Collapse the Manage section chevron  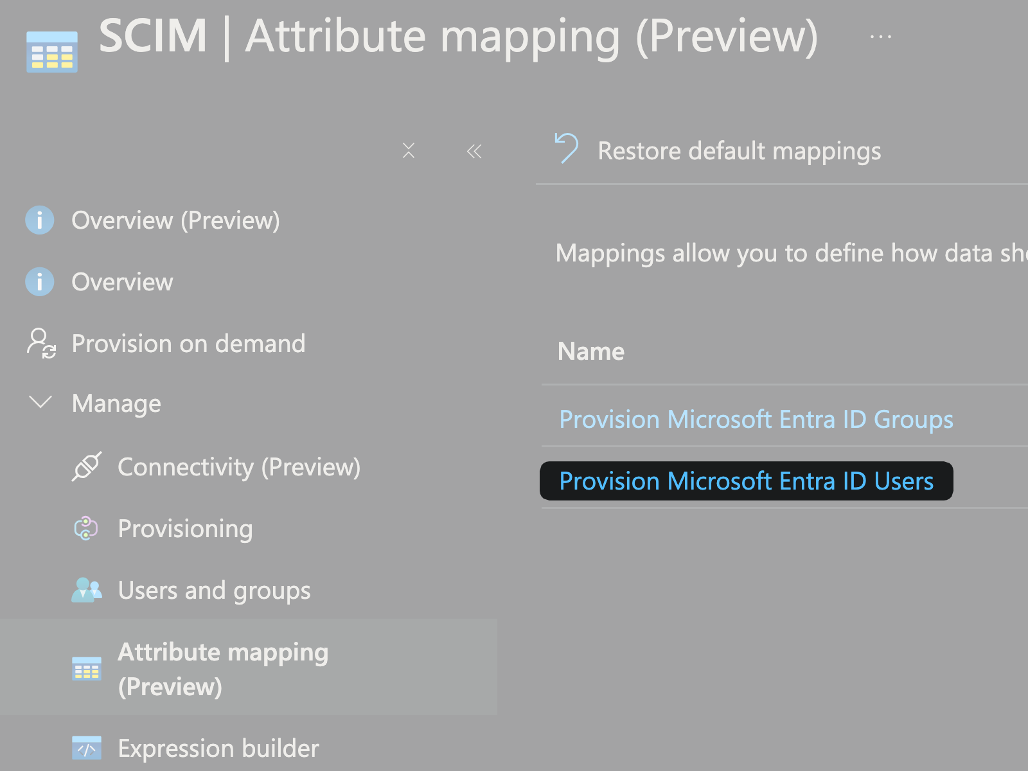[40, 402]
